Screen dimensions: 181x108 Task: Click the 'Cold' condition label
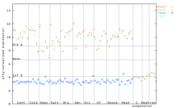click(33, 102)
